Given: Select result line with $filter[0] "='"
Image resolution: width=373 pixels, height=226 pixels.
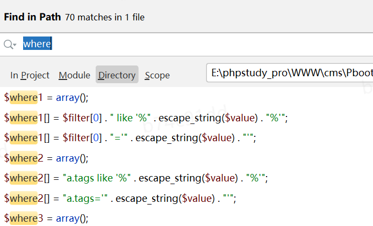Looking at the screenshot, I should pyautogui.click(x=130, y=138).
